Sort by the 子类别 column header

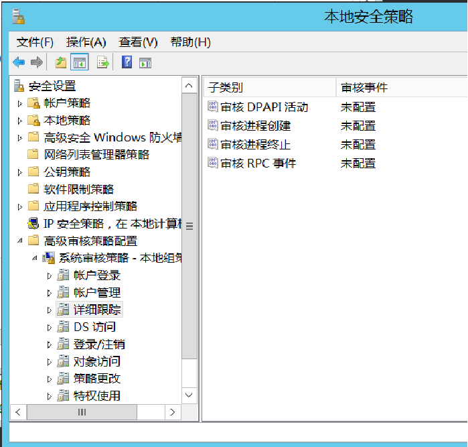tap(270, 87)
